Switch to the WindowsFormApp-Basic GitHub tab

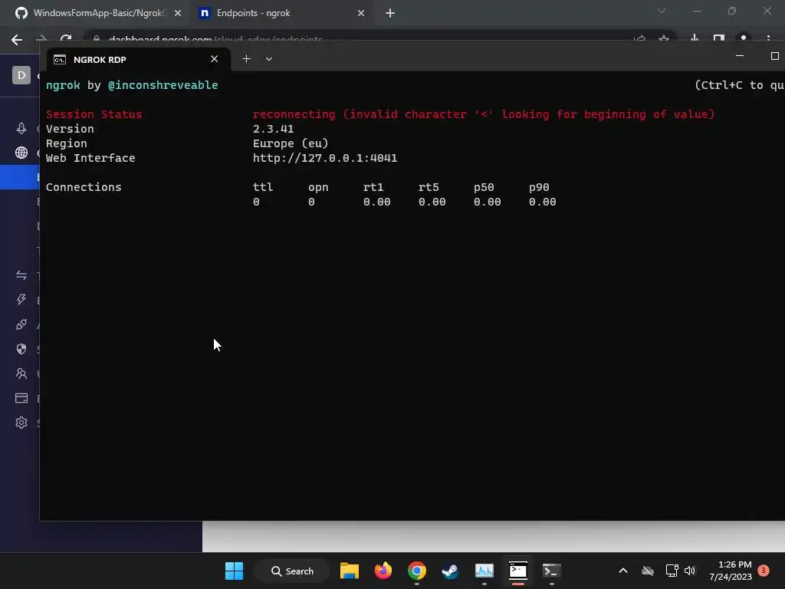(x=93, y=13)
